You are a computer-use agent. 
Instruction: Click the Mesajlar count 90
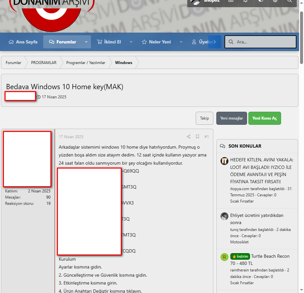tap(48, 197)
